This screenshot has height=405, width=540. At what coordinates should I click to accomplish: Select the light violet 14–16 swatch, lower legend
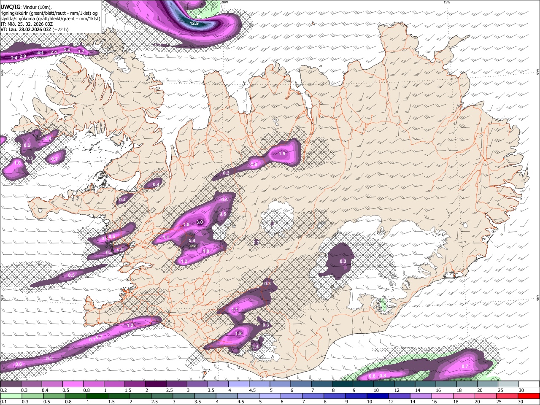[421, 396]
